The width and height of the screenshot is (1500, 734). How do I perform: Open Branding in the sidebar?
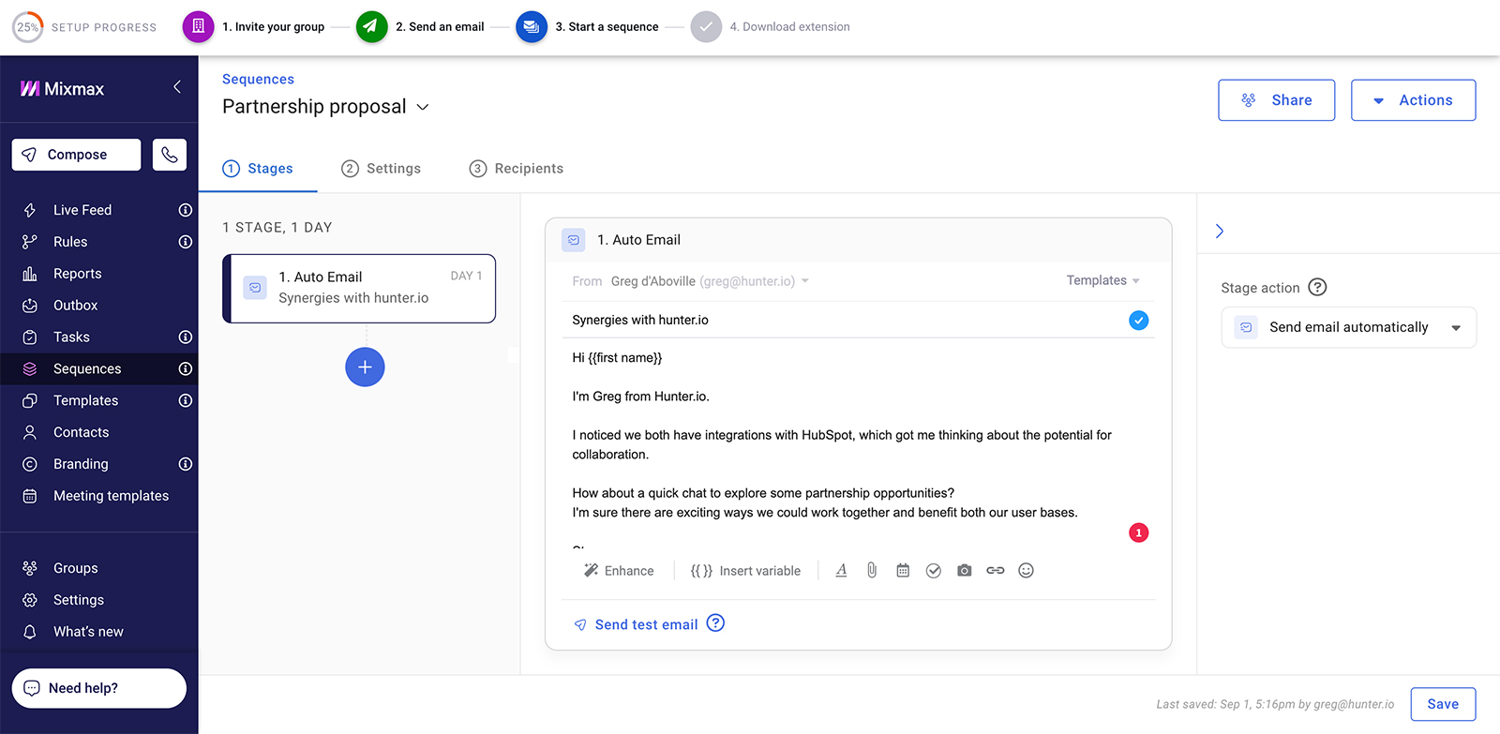pyautogui.click(x=81, y=464)
